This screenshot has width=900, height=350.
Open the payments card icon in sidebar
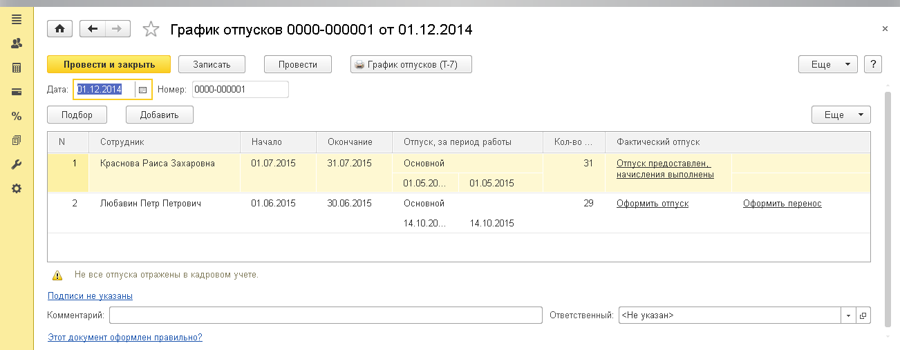17,92
